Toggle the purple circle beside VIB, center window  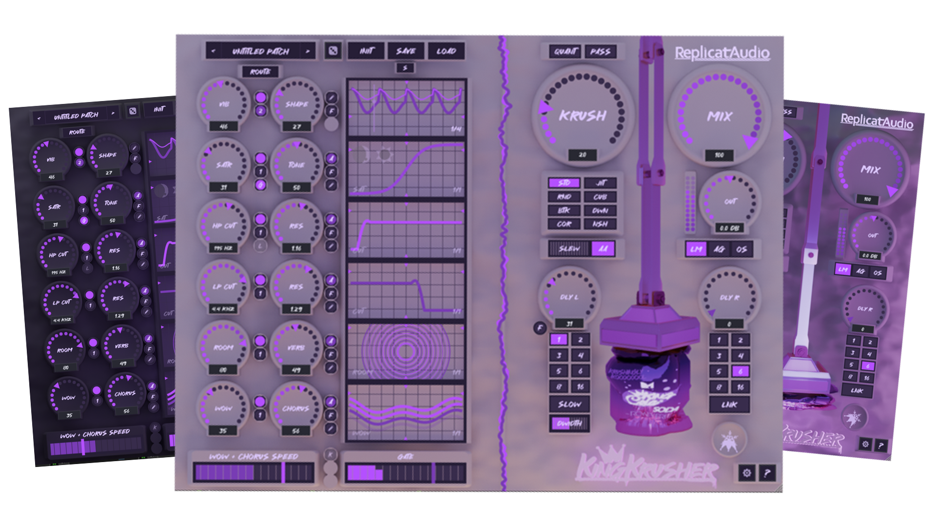pyautogui.click(x=261, y=97)
